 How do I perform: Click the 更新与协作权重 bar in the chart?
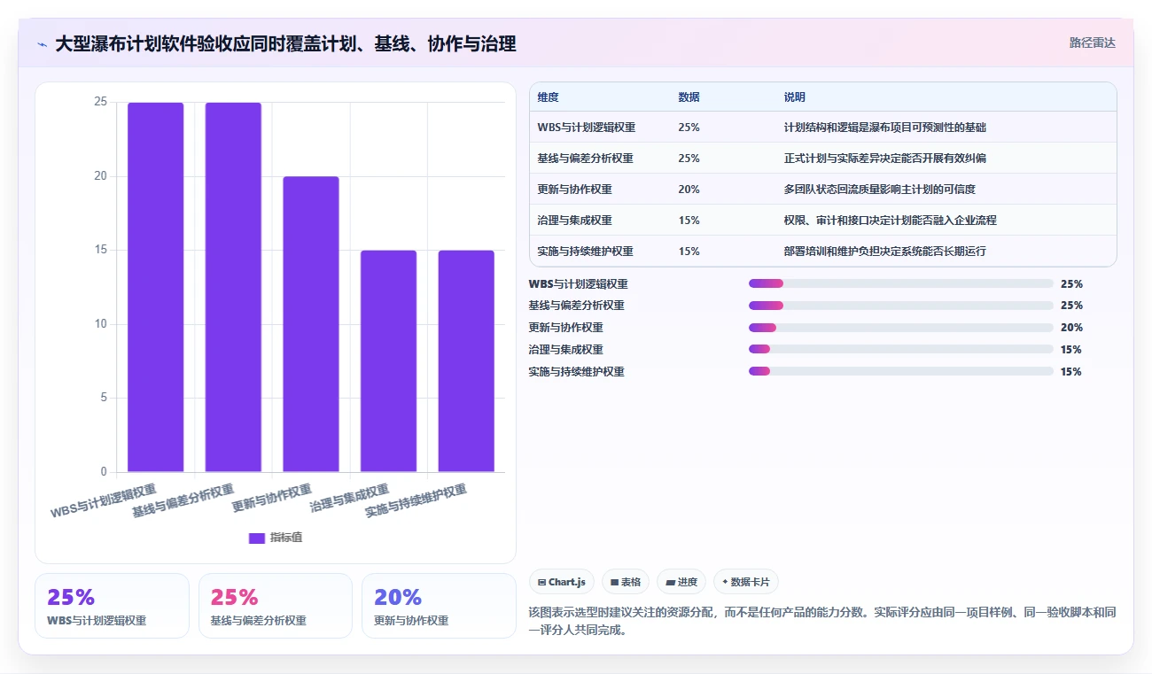click(311, 324)
